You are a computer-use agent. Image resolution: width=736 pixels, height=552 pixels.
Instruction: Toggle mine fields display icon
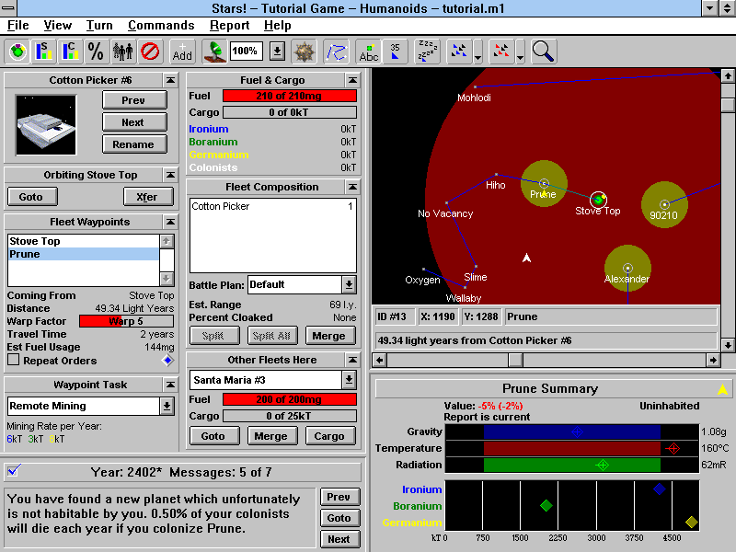pos(304,52)
